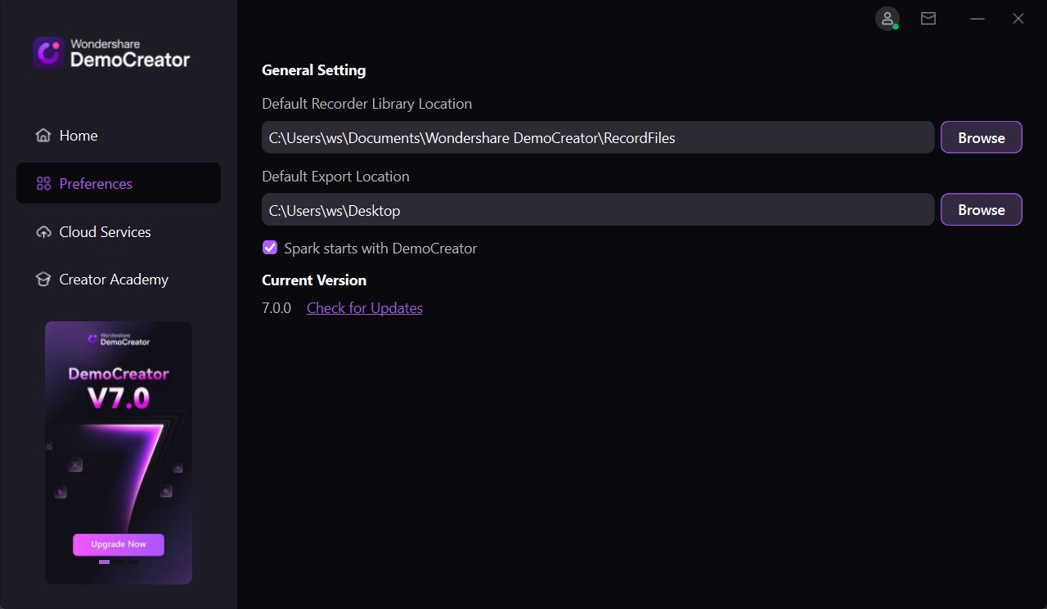Click the Creator Academy graduation cap icon
This screenshot has width=1047, height=609.
[x=43, y=280]
